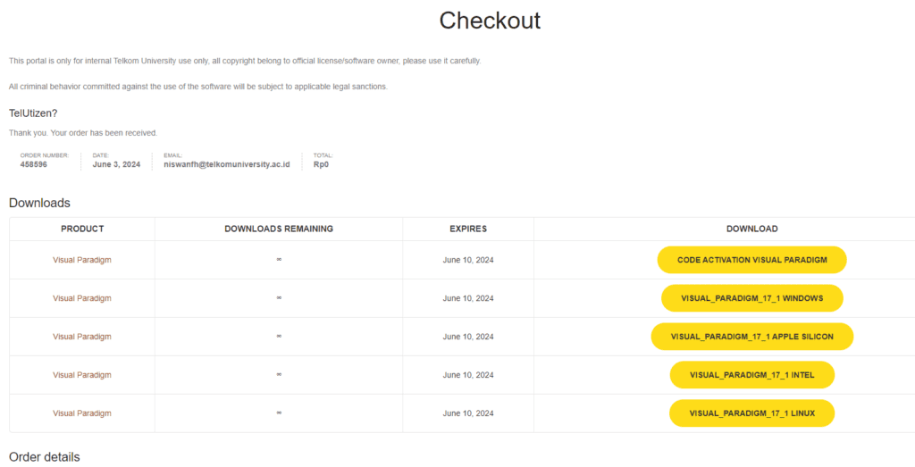Click the PRODUCT column header
The height and width of the screenshot is (467, 915).
[x=82, y=229]
